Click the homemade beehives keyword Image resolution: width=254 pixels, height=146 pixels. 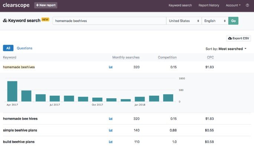coord(19,67)
